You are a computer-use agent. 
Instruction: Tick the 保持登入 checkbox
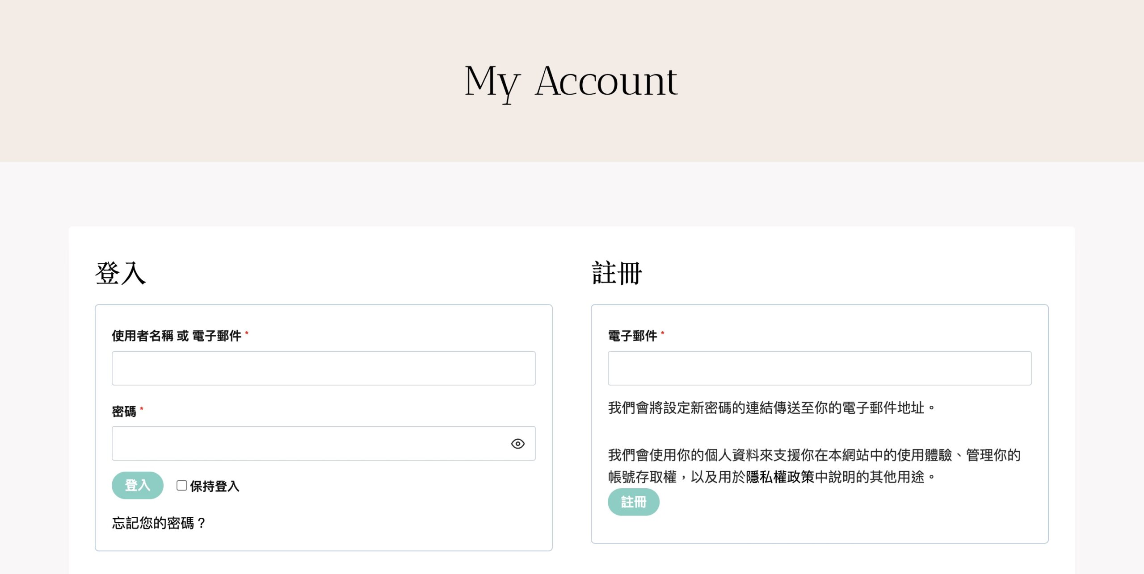[181, 486]
